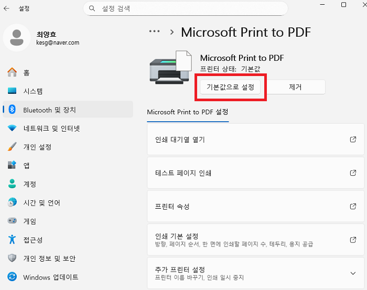Open Windows 업데이트 page

[68, 277]
